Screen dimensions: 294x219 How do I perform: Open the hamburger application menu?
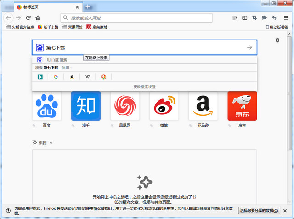tap(286, 18)
